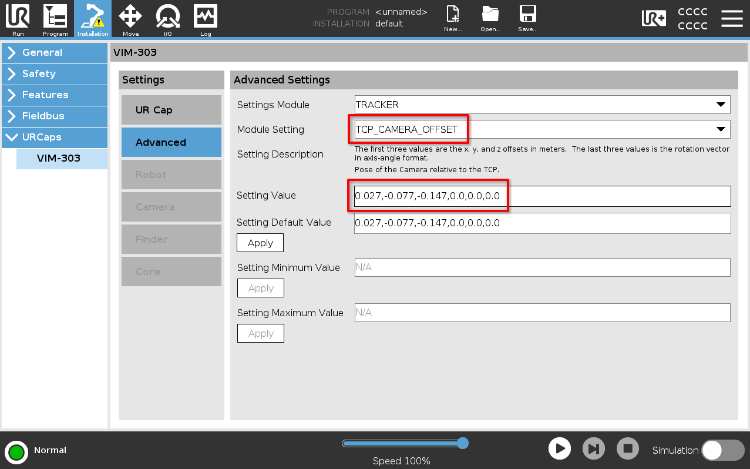Screen dimensions: 750x469
Task: Click the VIM-303 panel title
Action: coord(135,52)
